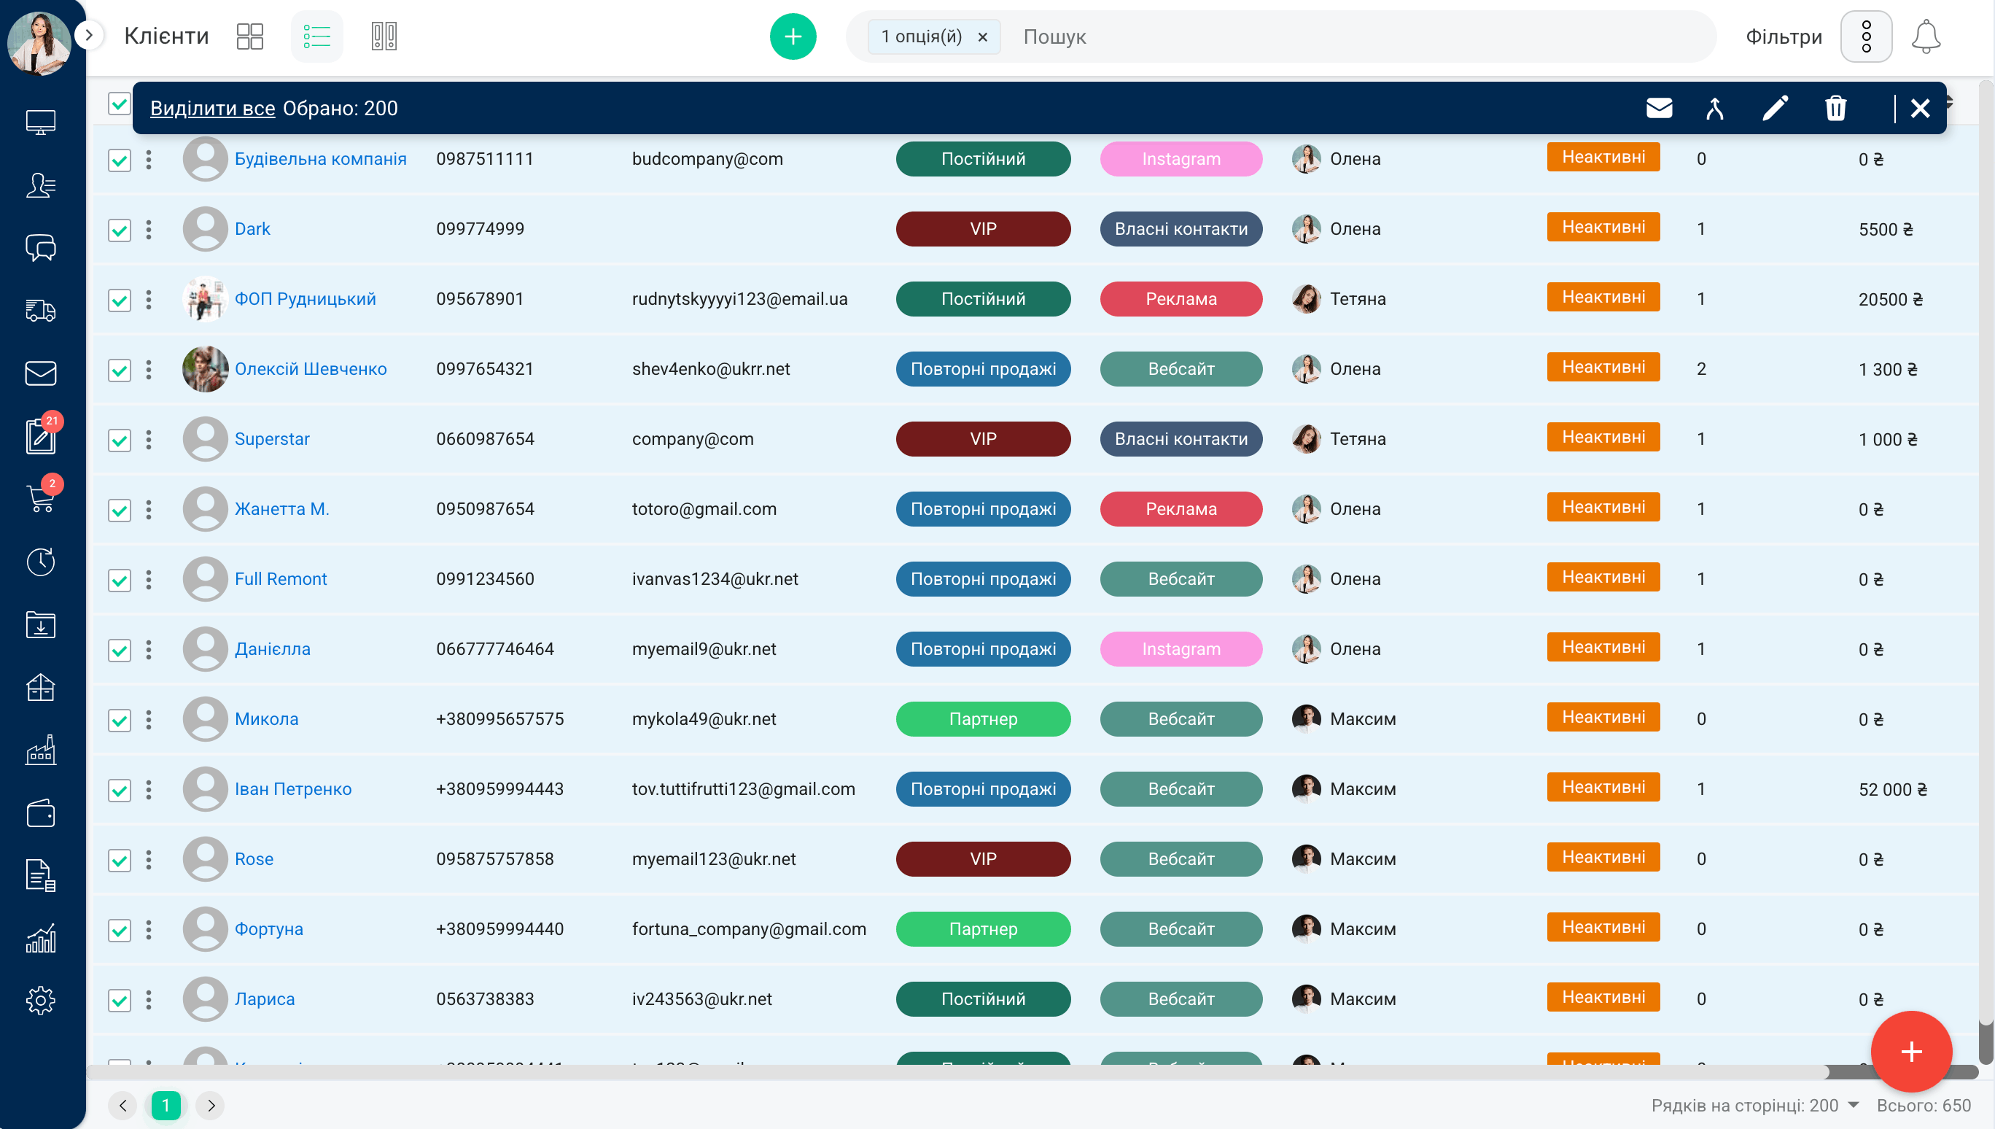Image resolution: width=1995 pixels, height=1129 pixels.
Task: Open the Фільтри filters button
Action: [1784, 36]
